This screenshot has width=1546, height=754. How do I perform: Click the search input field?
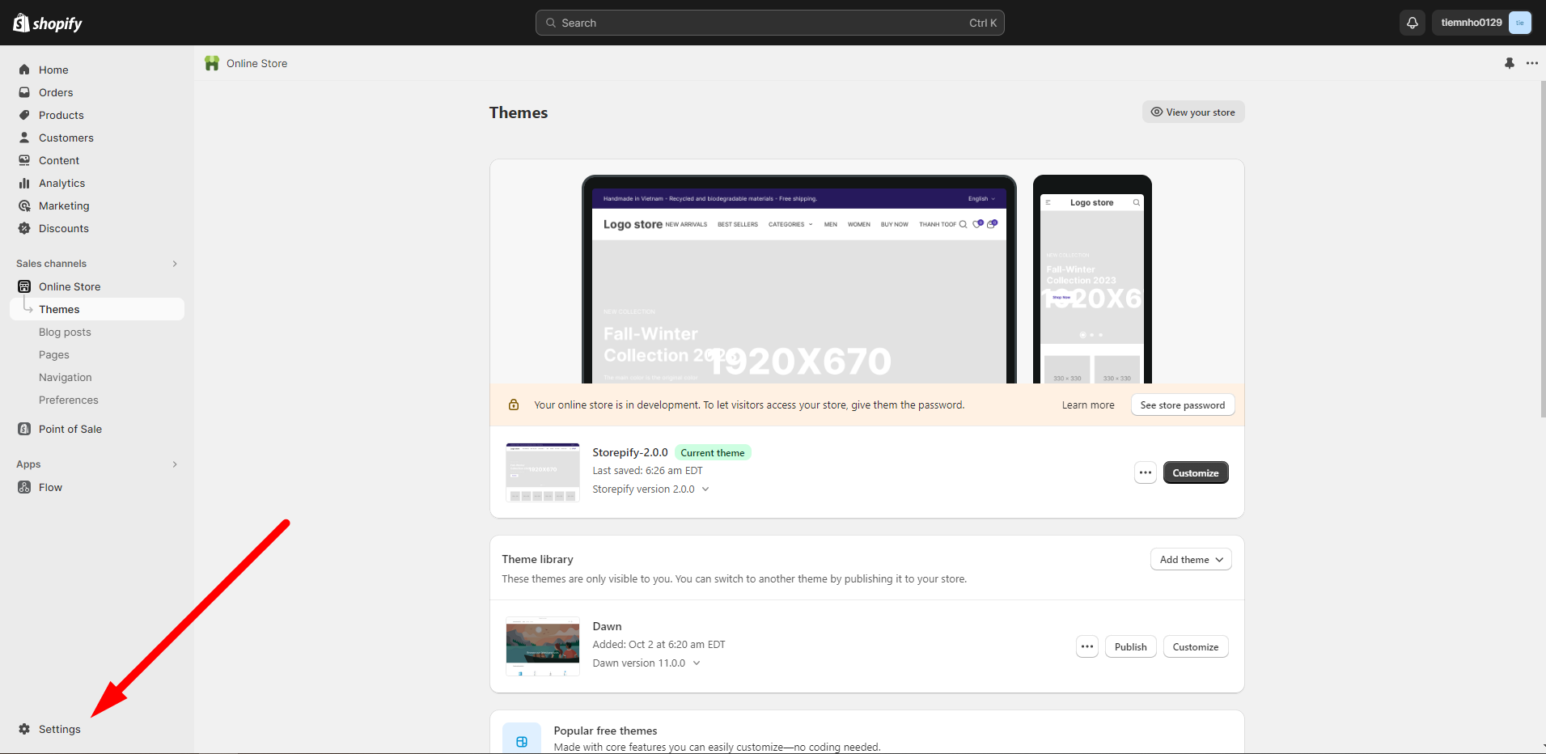pos(770,23)
